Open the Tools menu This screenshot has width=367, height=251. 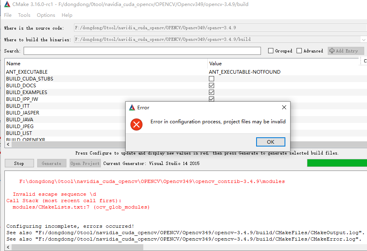tap(24, 15)
